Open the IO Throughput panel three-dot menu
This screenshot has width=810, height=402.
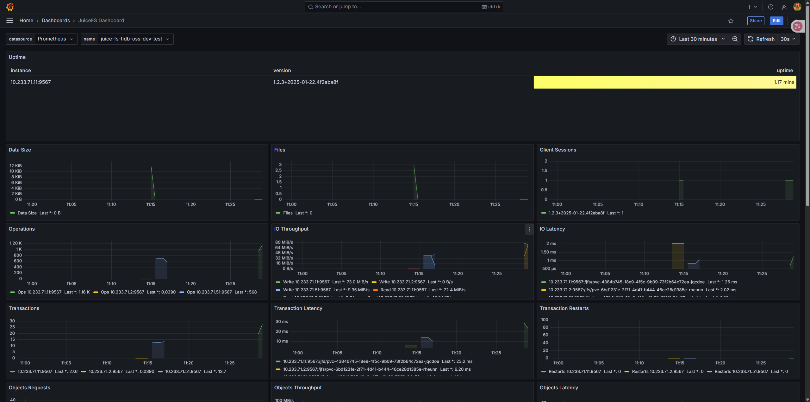coord(529,229)
